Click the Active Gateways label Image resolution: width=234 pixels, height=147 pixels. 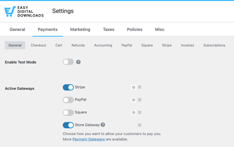point(20,88)
